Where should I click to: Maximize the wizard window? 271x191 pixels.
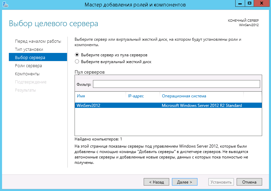(249, 3)
